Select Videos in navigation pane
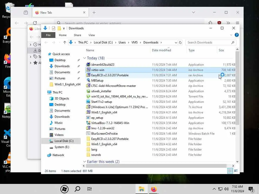This screenshot has height=194, width=259. coord(59,135)
